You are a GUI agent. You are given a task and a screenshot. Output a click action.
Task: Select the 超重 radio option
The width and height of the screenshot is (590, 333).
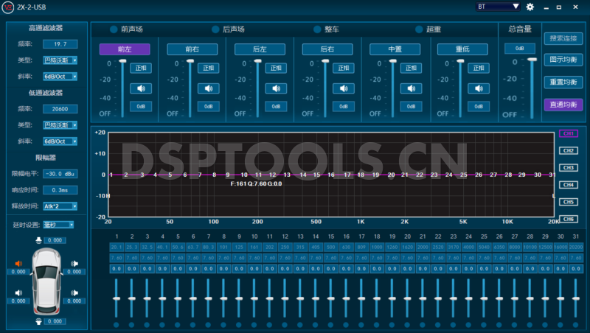coord(419,29)
